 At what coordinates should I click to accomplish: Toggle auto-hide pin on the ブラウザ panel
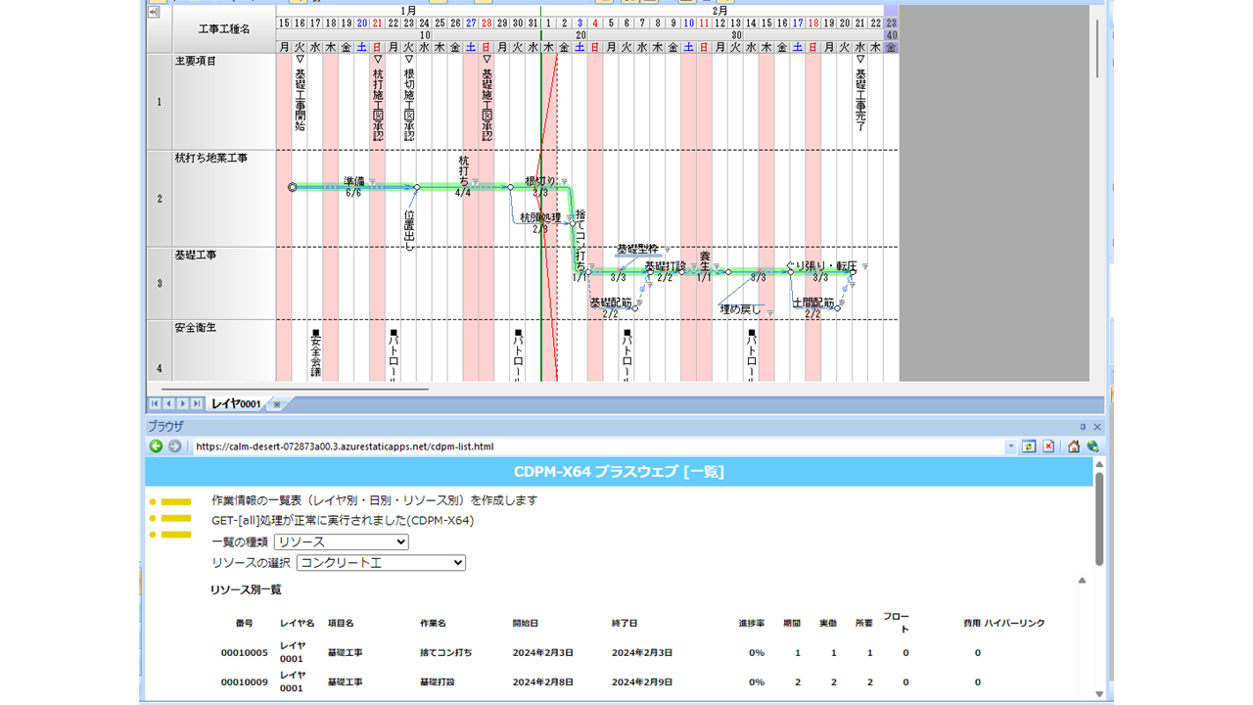pos(1083,427)
